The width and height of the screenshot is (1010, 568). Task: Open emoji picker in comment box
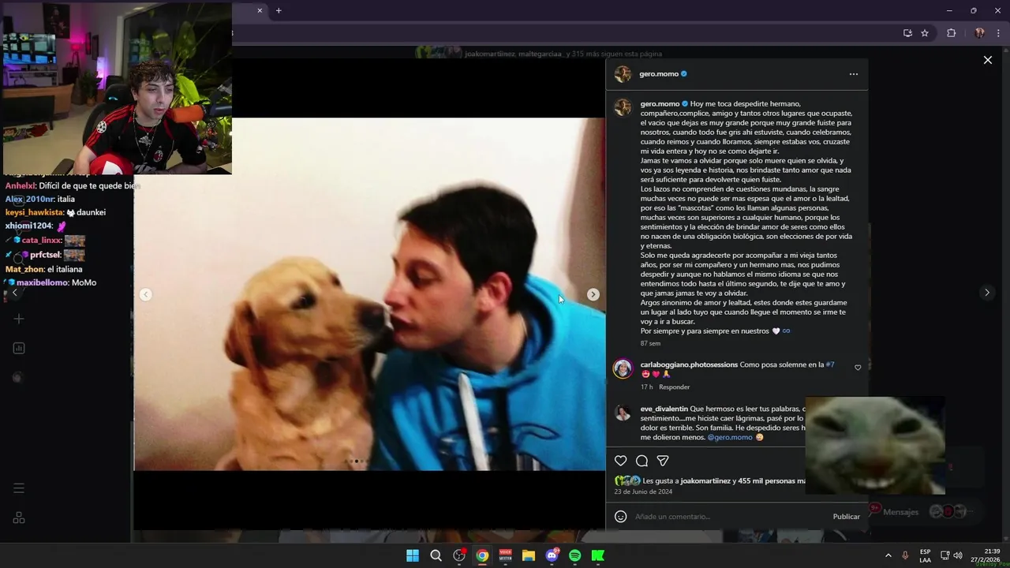point(620,516)
